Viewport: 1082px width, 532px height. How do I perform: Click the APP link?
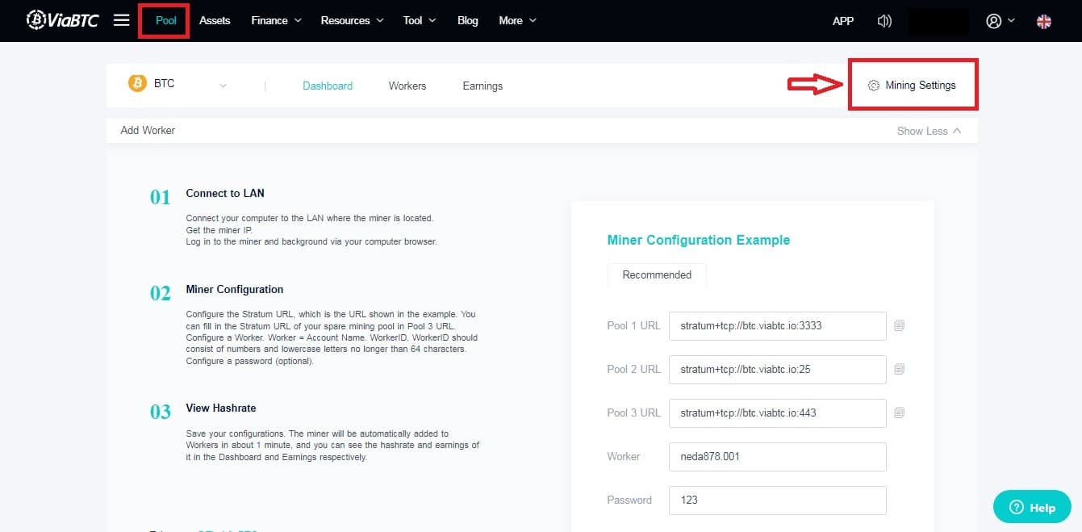(x=843, y=21)
